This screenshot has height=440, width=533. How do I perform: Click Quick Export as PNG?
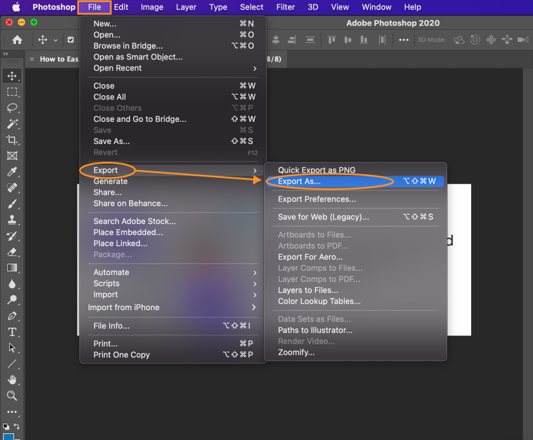[316, 170]
